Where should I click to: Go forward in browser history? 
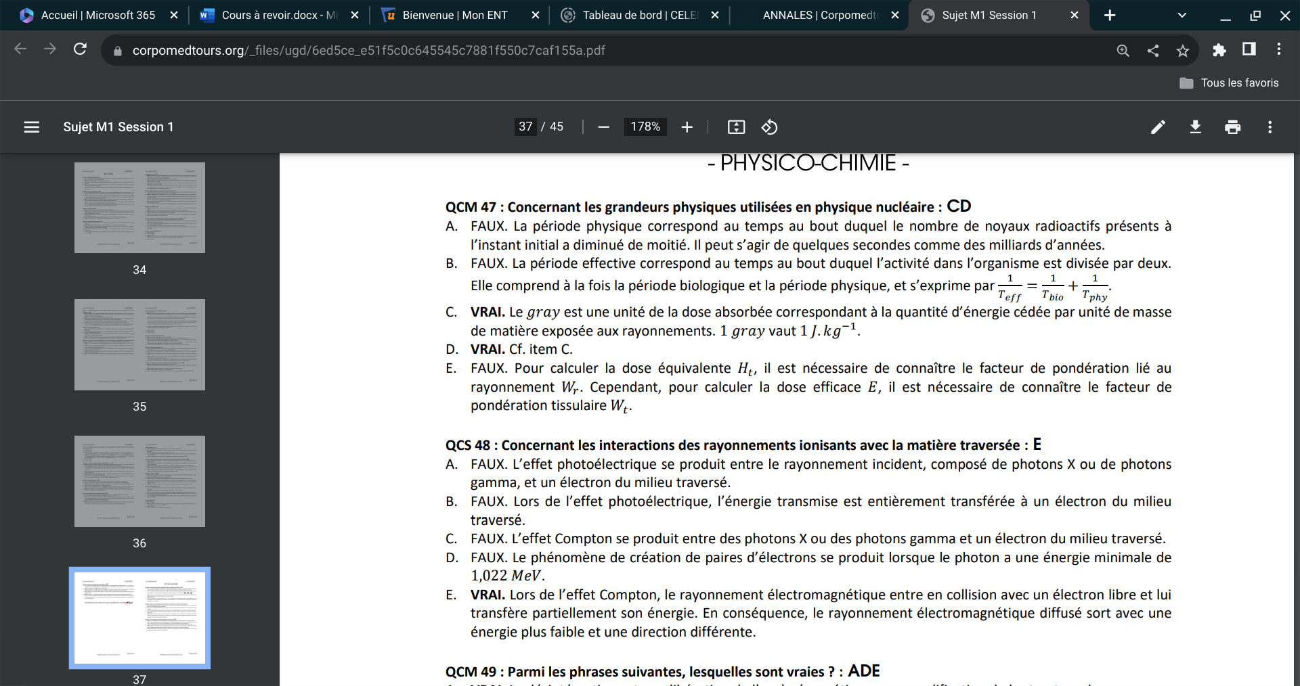pyautogui.click(x=50, y=49)
